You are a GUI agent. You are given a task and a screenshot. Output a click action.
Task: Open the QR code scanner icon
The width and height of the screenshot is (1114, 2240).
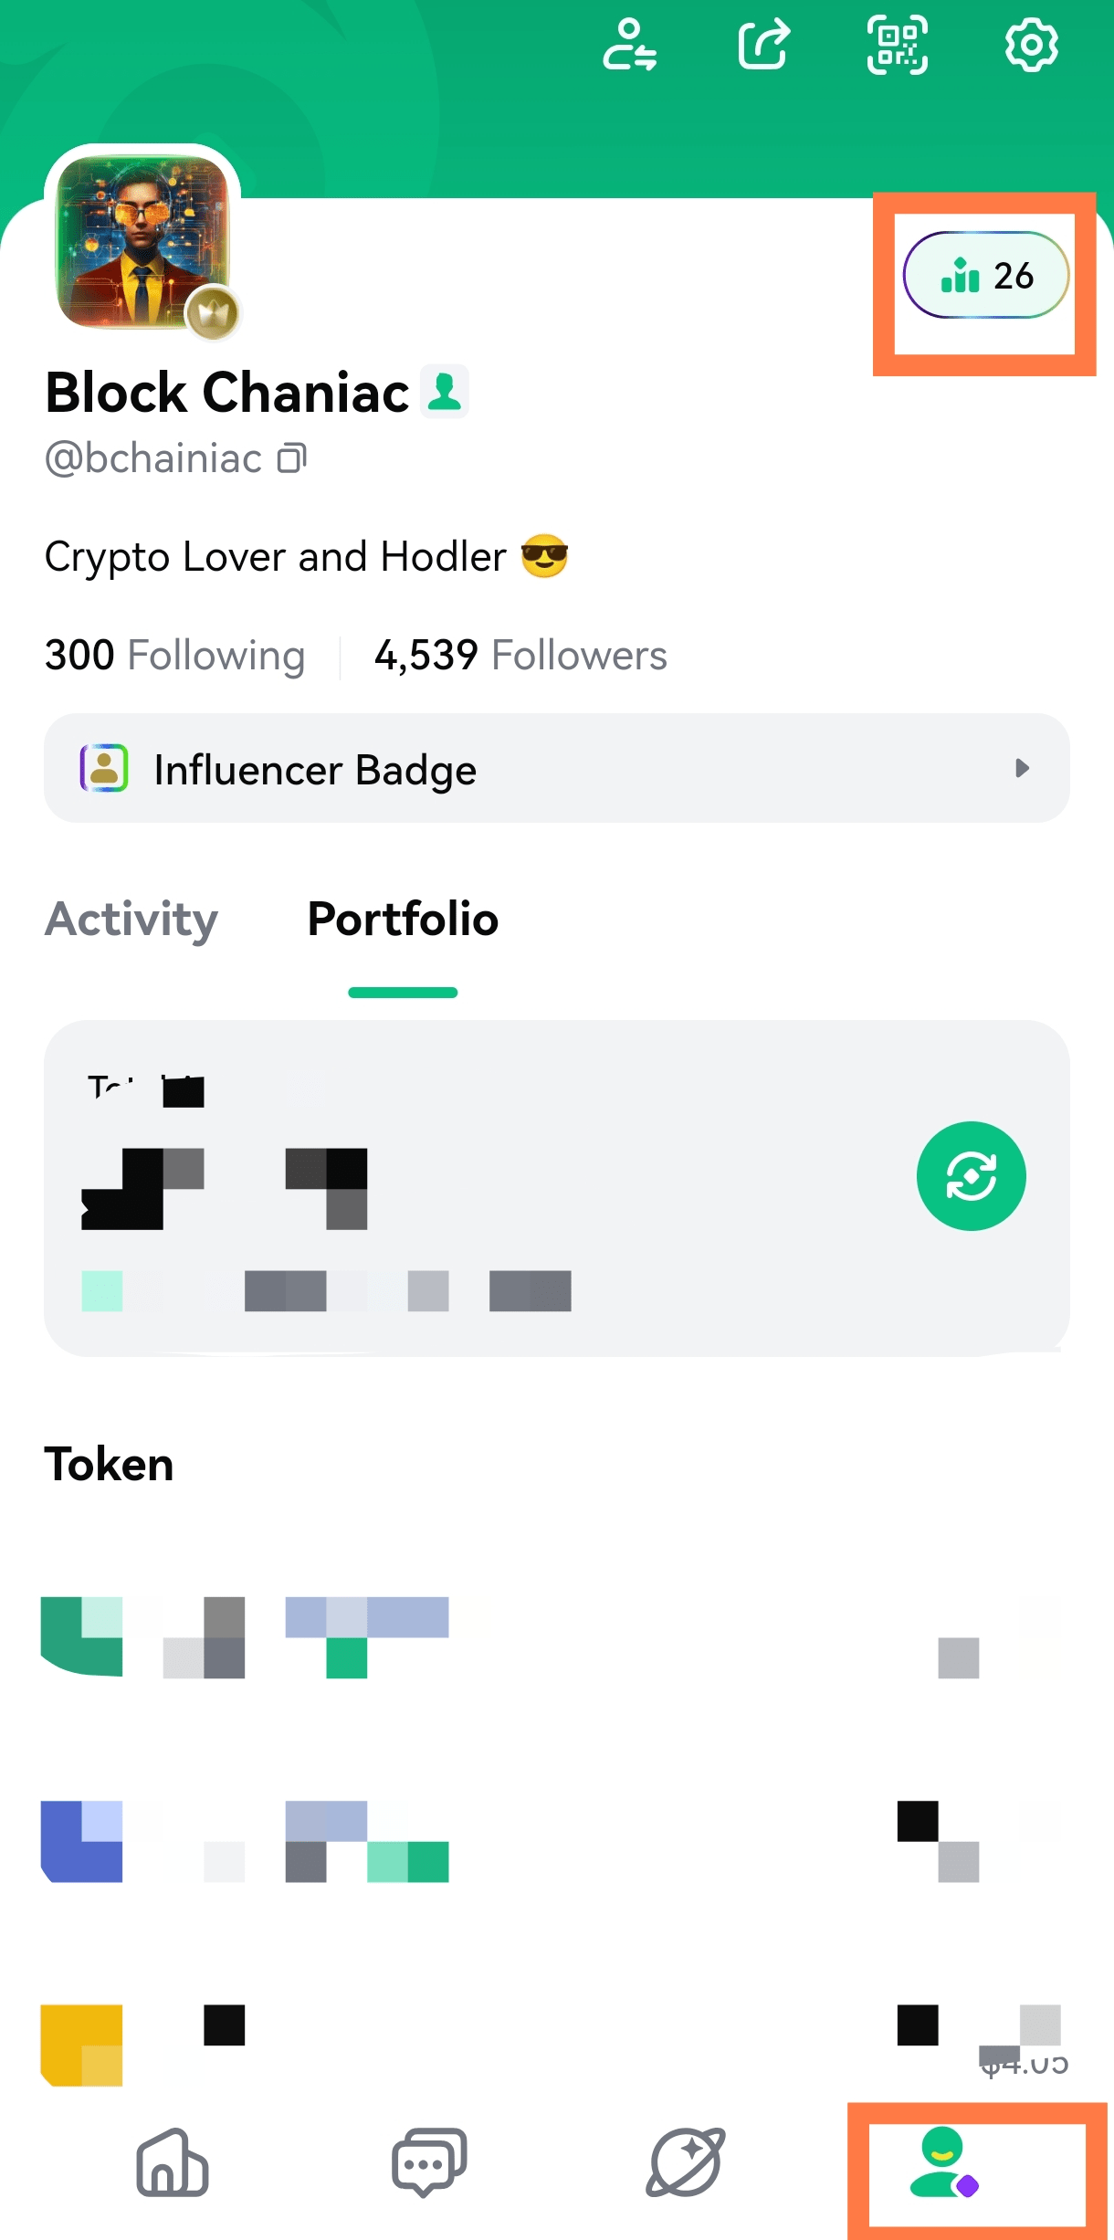(x=897, y=45)
